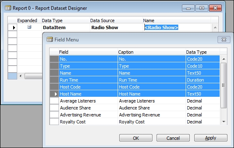The image size is (234, 148).
Task: Click the Field Menu vertical scrollbar thumb
Action: tap(224, 85)
